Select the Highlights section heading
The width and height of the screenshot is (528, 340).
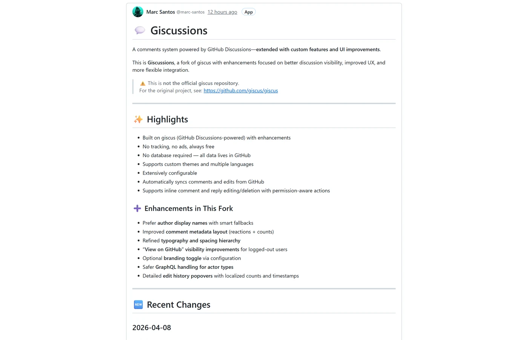coord(167,119)
